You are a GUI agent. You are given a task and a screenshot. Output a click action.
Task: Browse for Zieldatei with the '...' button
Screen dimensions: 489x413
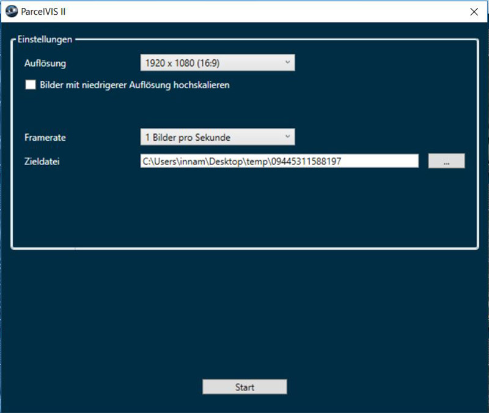446,161
